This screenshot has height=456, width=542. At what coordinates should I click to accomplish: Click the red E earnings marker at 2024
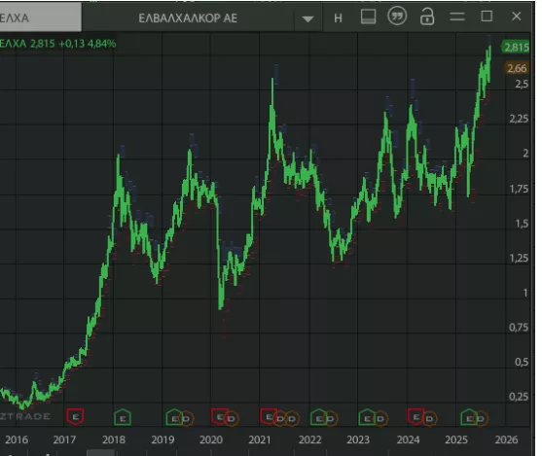(416, 416)
